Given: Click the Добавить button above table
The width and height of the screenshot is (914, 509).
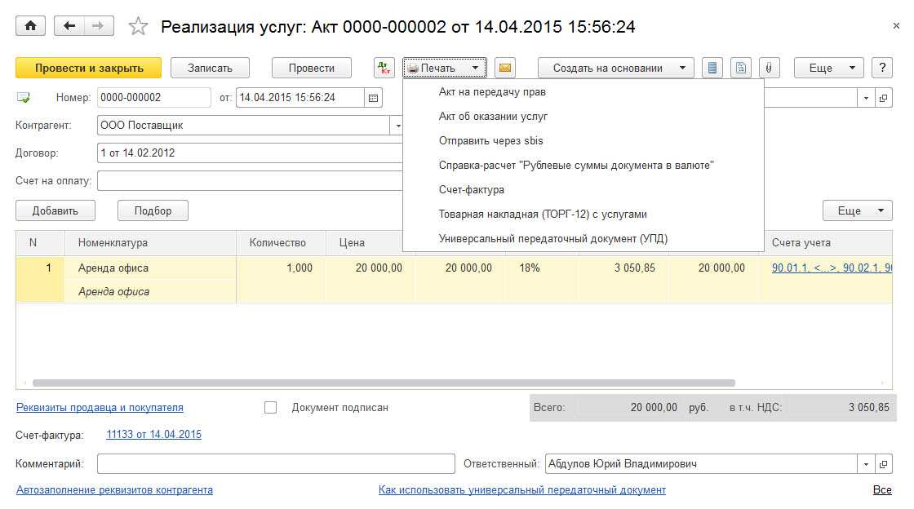Looking at the screenshot, I should [55, 211].
